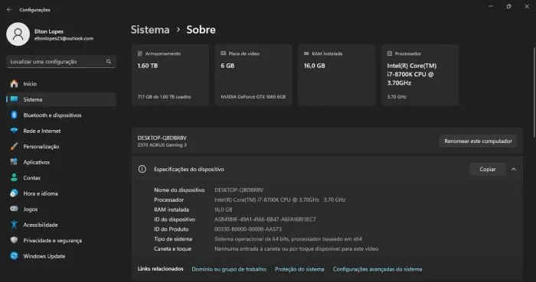Click the Sistema breadcrumb
Image resolution: width=536 pixels, height=282 pixels.
(150, 30)
